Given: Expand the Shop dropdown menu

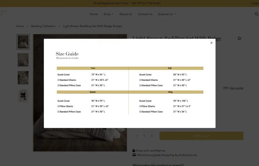Looking at the screenshot, I should coord(108,14).
